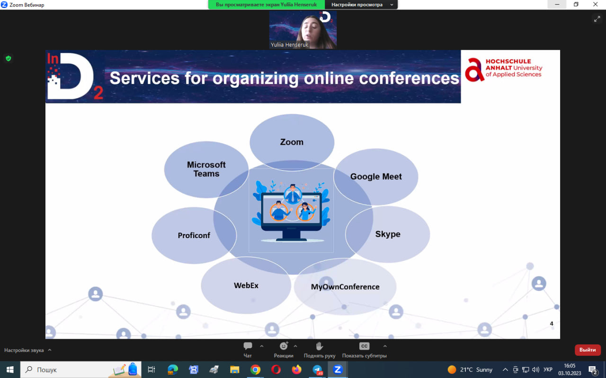Click the Skype bubble on the slide

tap(388, 234)
